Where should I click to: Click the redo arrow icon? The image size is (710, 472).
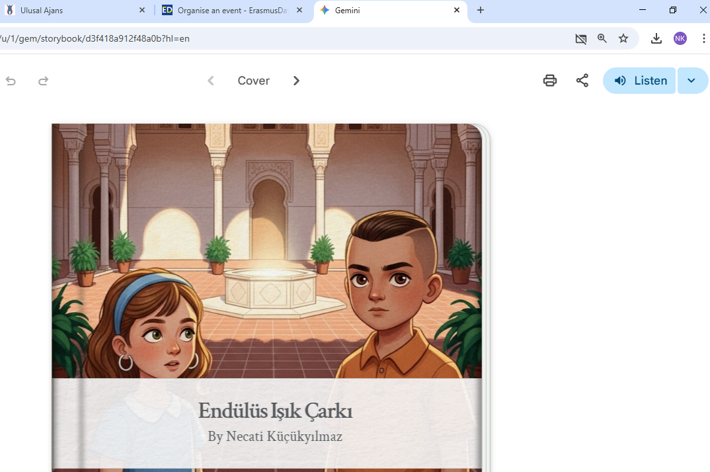tap(43, 81)
